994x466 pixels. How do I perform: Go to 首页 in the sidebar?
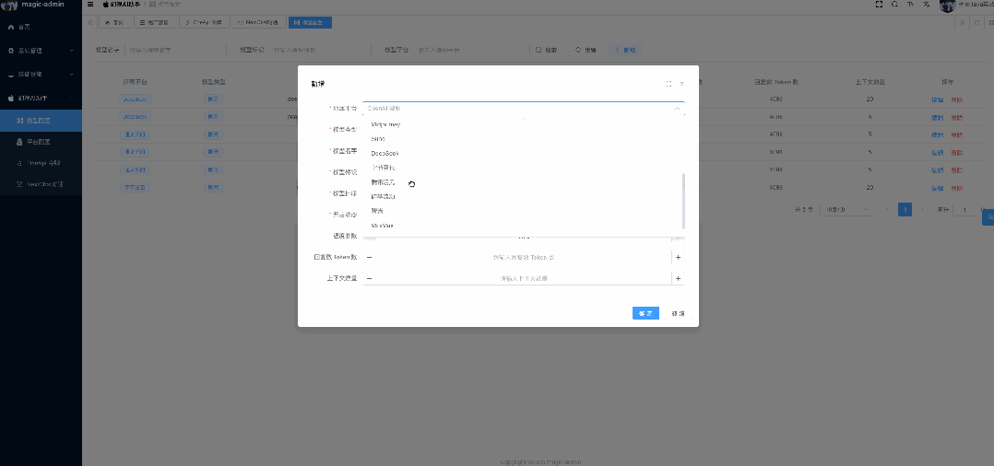tap(41, 28)
